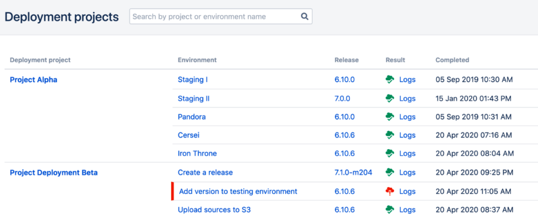
Task: Open the Iron Throne environment
Action: pyautogui.click(x=198, y=153)
